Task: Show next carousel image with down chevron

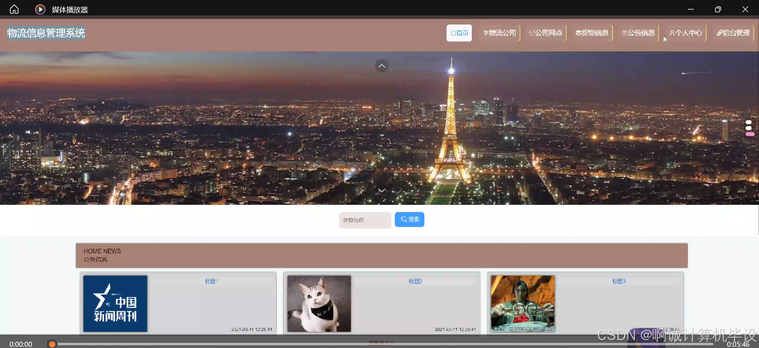Action: click(382, 191)
